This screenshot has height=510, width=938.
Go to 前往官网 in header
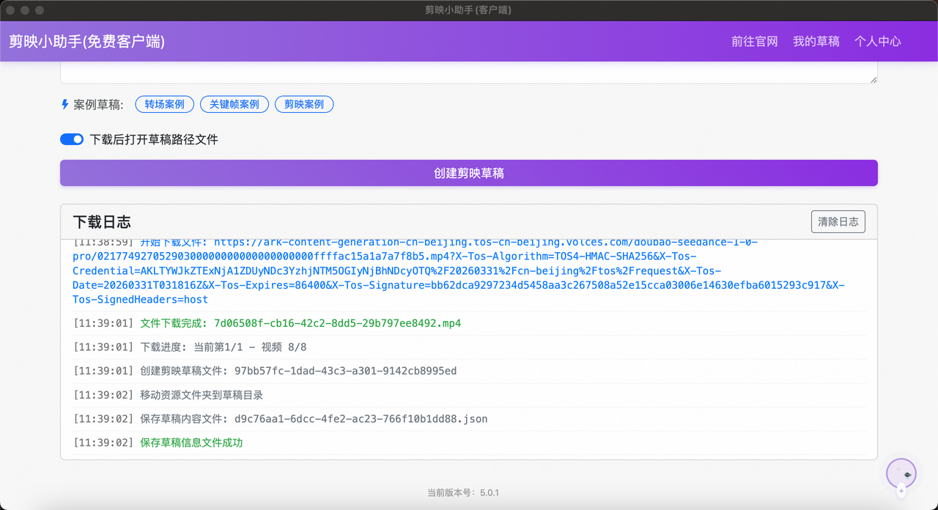coord(754,42)
